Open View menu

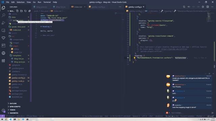pyautogui.click(x=29, y=2)
